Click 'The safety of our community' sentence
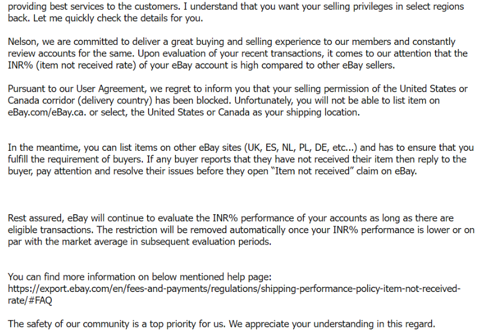The height and width of the screenshot is (334, 485). pos(69,324)
